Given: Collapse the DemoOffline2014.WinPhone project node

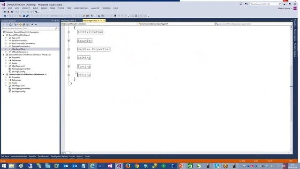Looking at the screenshot, I should click(x=3, y=55).
